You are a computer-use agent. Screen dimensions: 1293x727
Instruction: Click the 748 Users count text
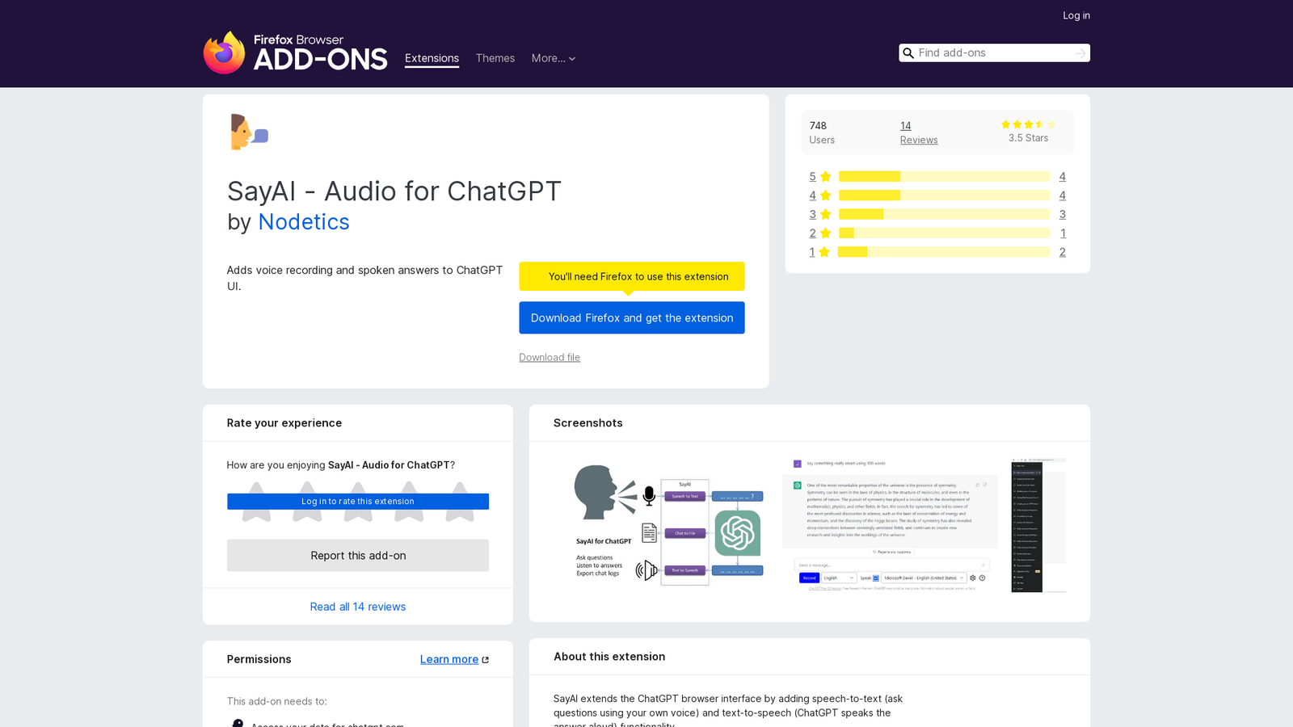[822, 132]
